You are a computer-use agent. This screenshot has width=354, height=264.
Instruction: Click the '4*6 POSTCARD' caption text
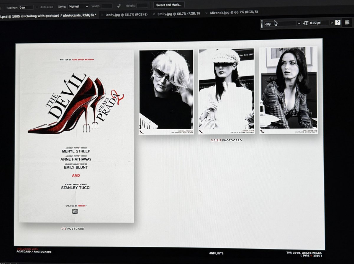click(x=73, y=228)
